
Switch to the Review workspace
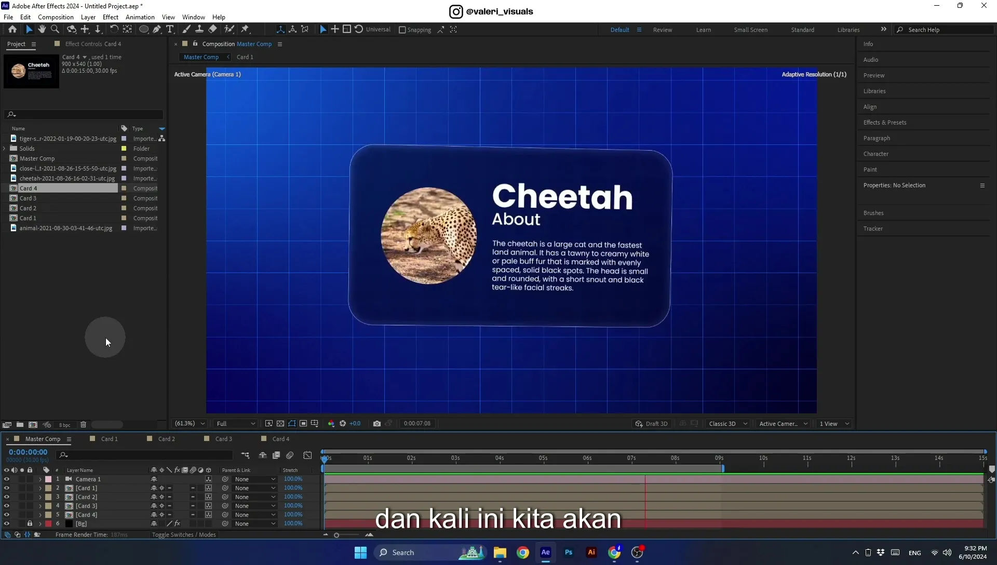(663, 30)
